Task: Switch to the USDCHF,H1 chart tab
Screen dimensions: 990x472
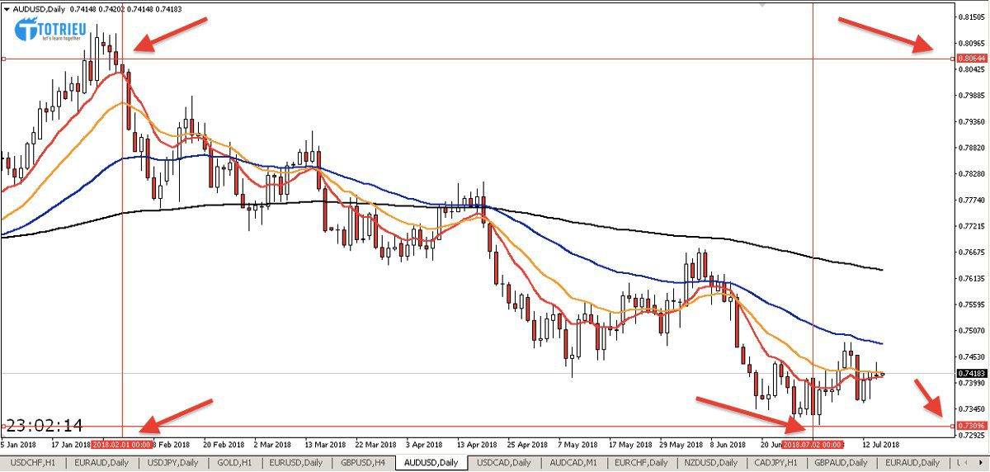Action: pyautogui.click(x=33, y=463)
